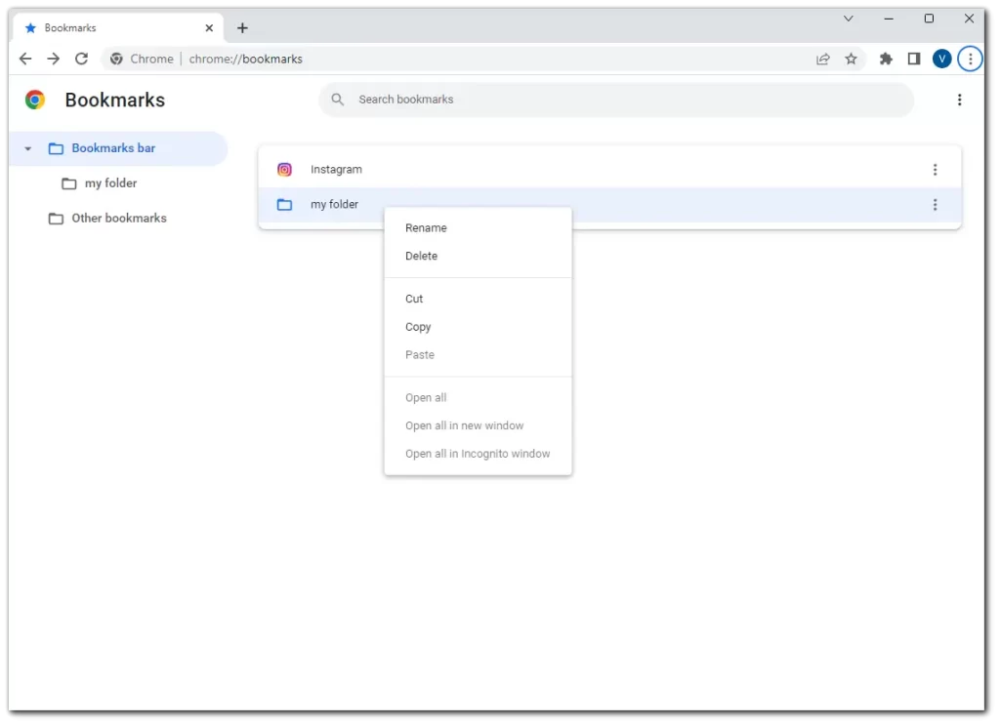Choose Rename from the context menu
Screen dimensions: 1000x726
tap(478, 228)
